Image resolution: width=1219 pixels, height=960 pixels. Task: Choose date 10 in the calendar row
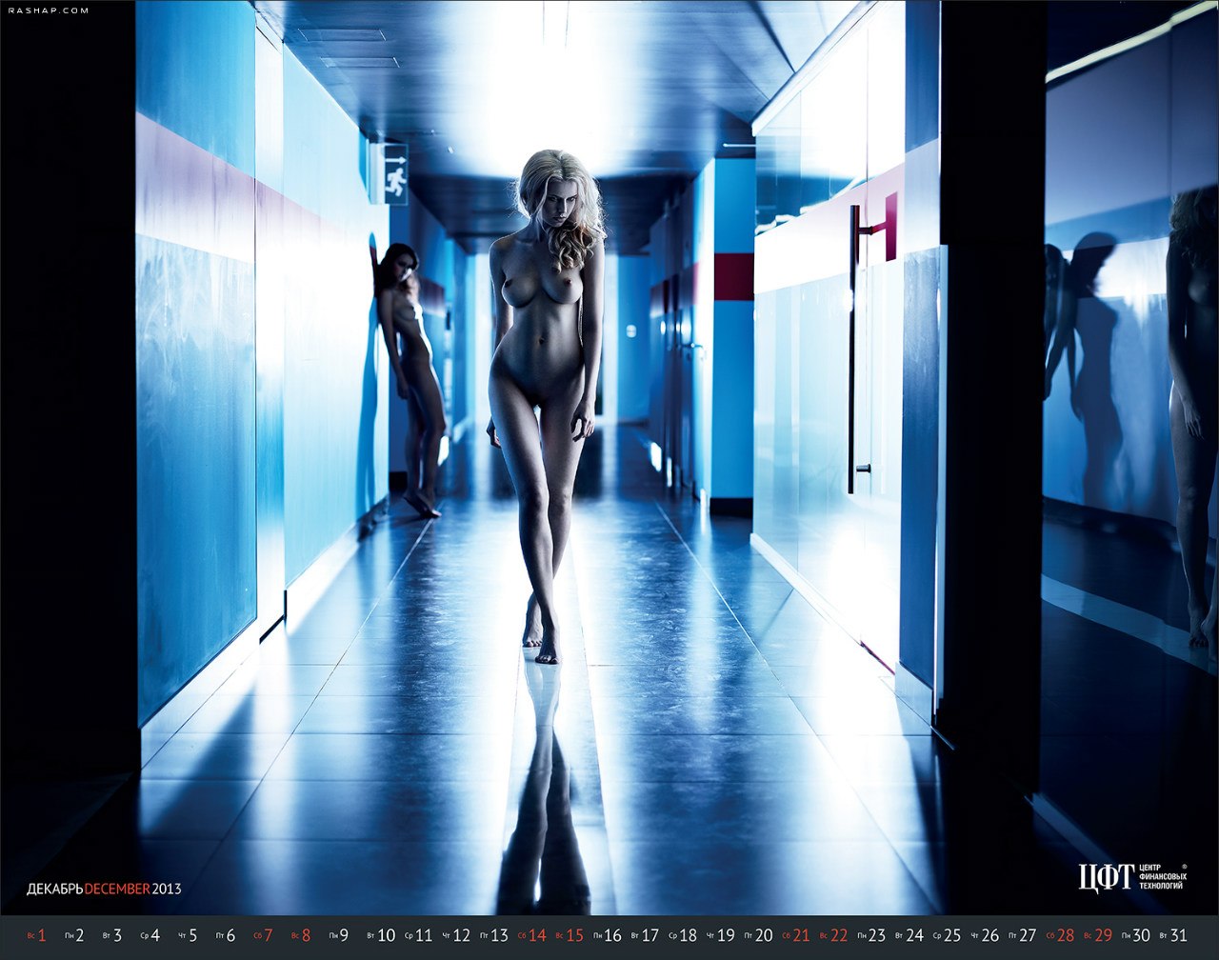coord(386,935)
